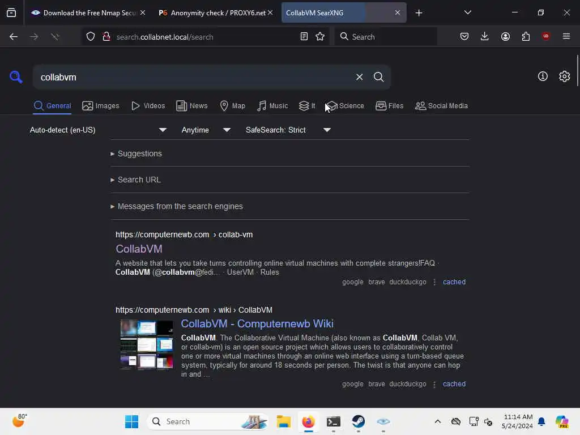580x435 pixels.
Task: Open the clock showing 11:14 AM
Action: pos(518,421)
